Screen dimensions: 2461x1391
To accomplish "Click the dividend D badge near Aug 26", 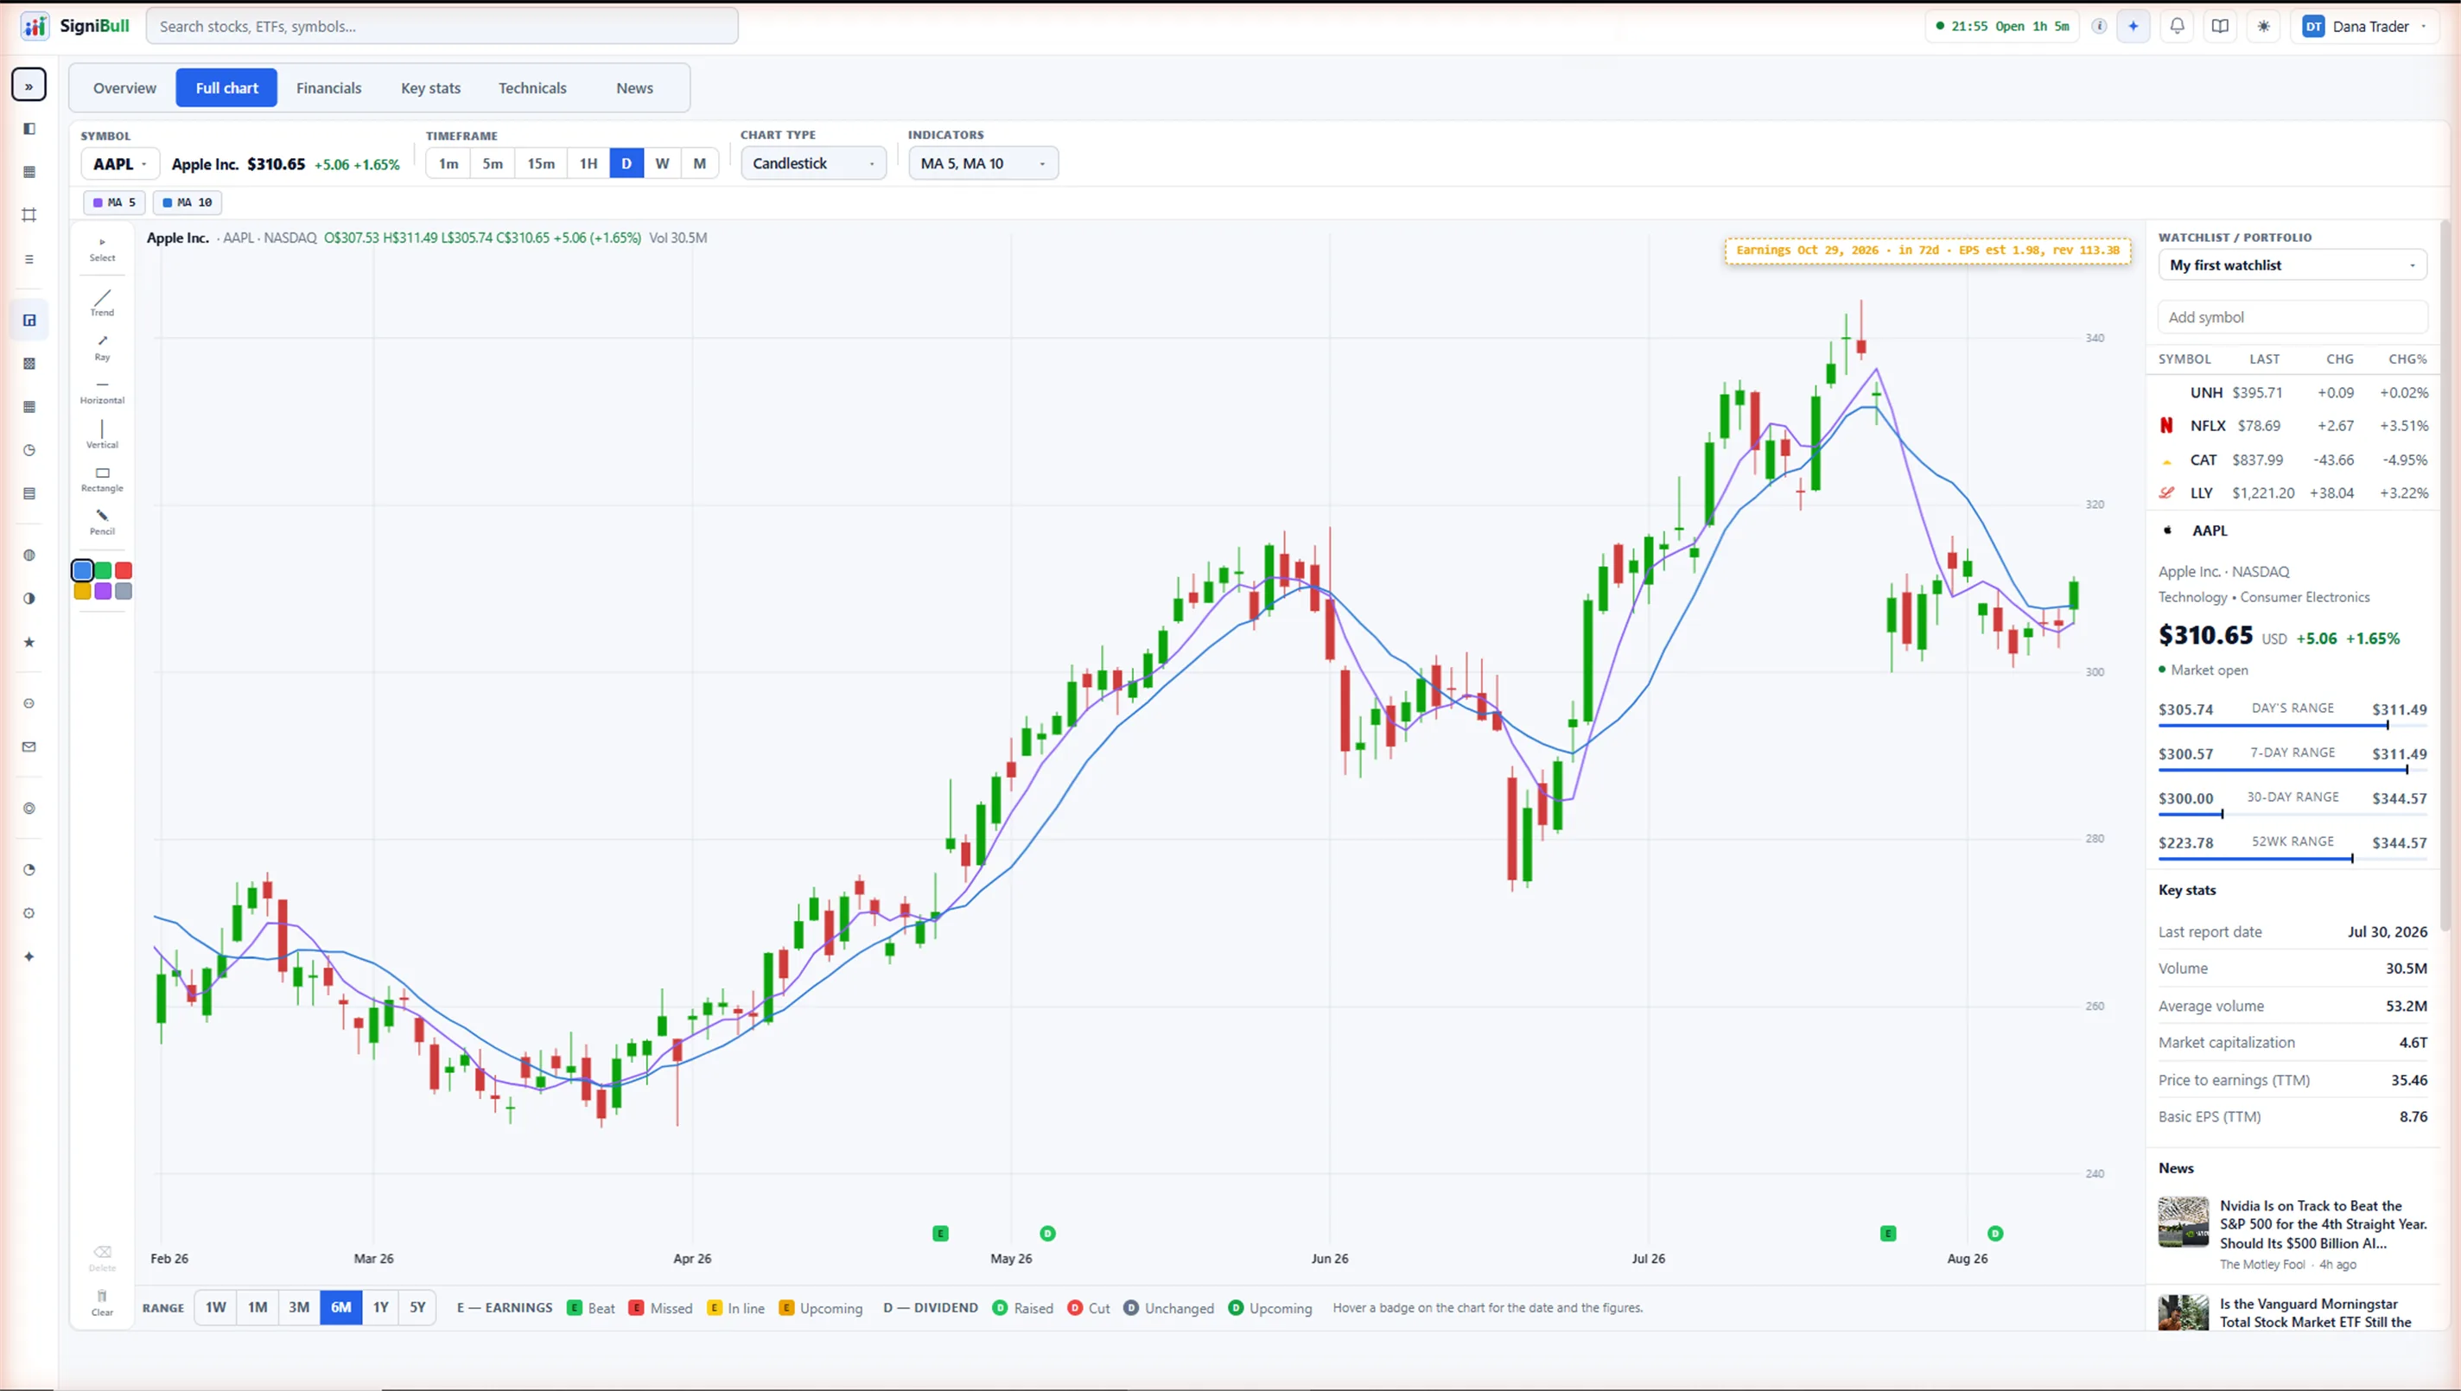I will pos(1994,1234).
